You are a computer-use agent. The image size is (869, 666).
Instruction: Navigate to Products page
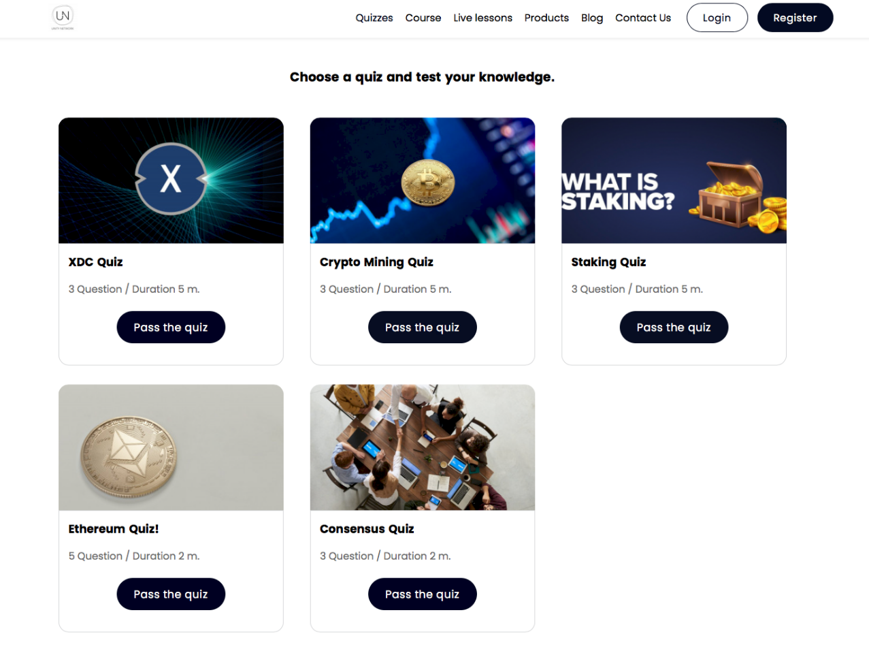point(546,18)
